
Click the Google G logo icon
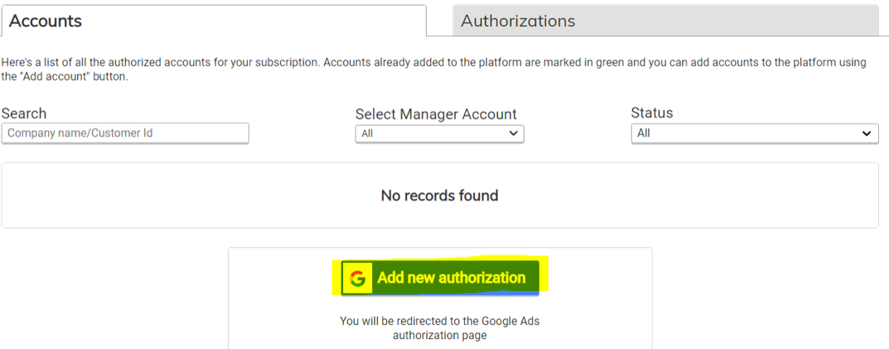(358, 279)
